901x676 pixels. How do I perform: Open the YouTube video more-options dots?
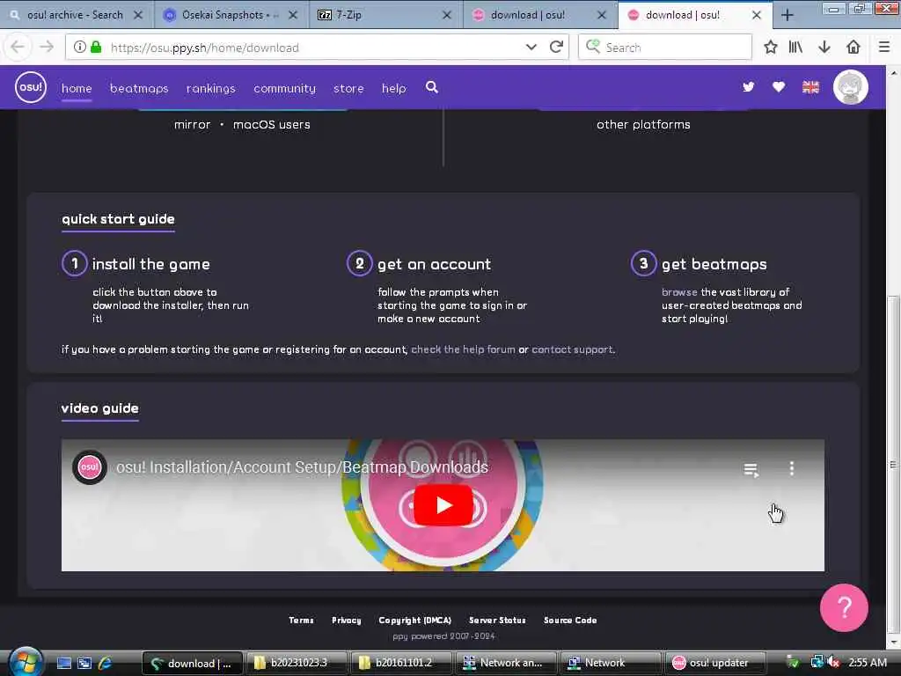click(x=792, y=468)
